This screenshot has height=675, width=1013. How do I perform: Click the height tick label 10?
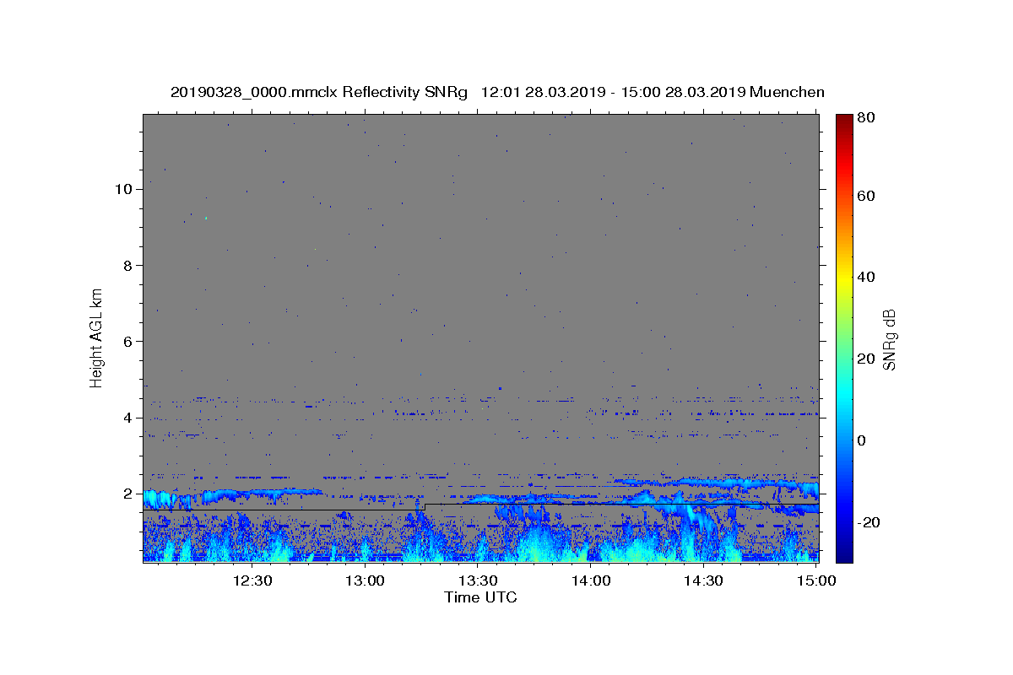pos(123,189)
